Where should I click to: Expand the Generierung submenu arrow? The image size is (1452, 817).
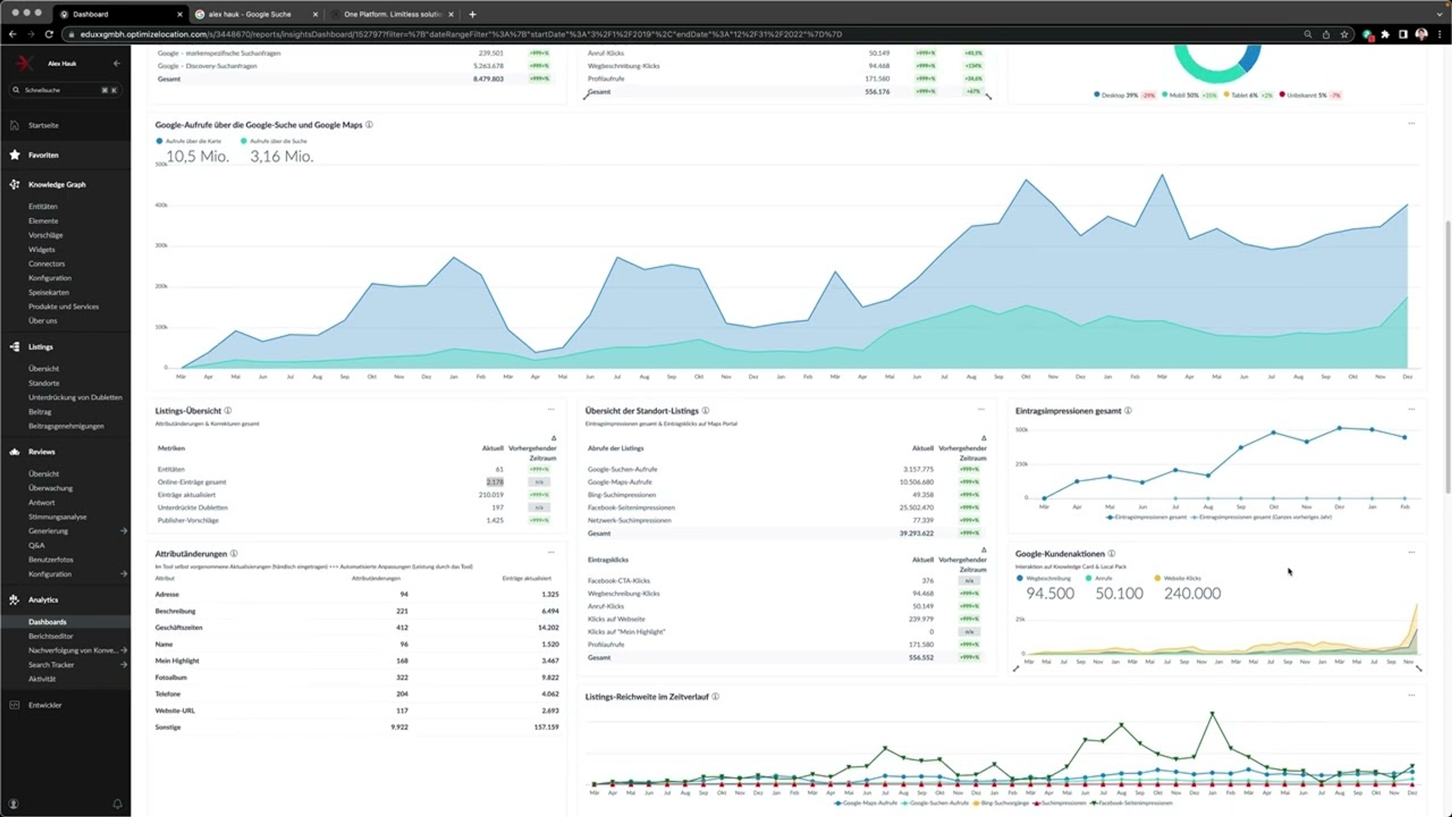point(123,531)
